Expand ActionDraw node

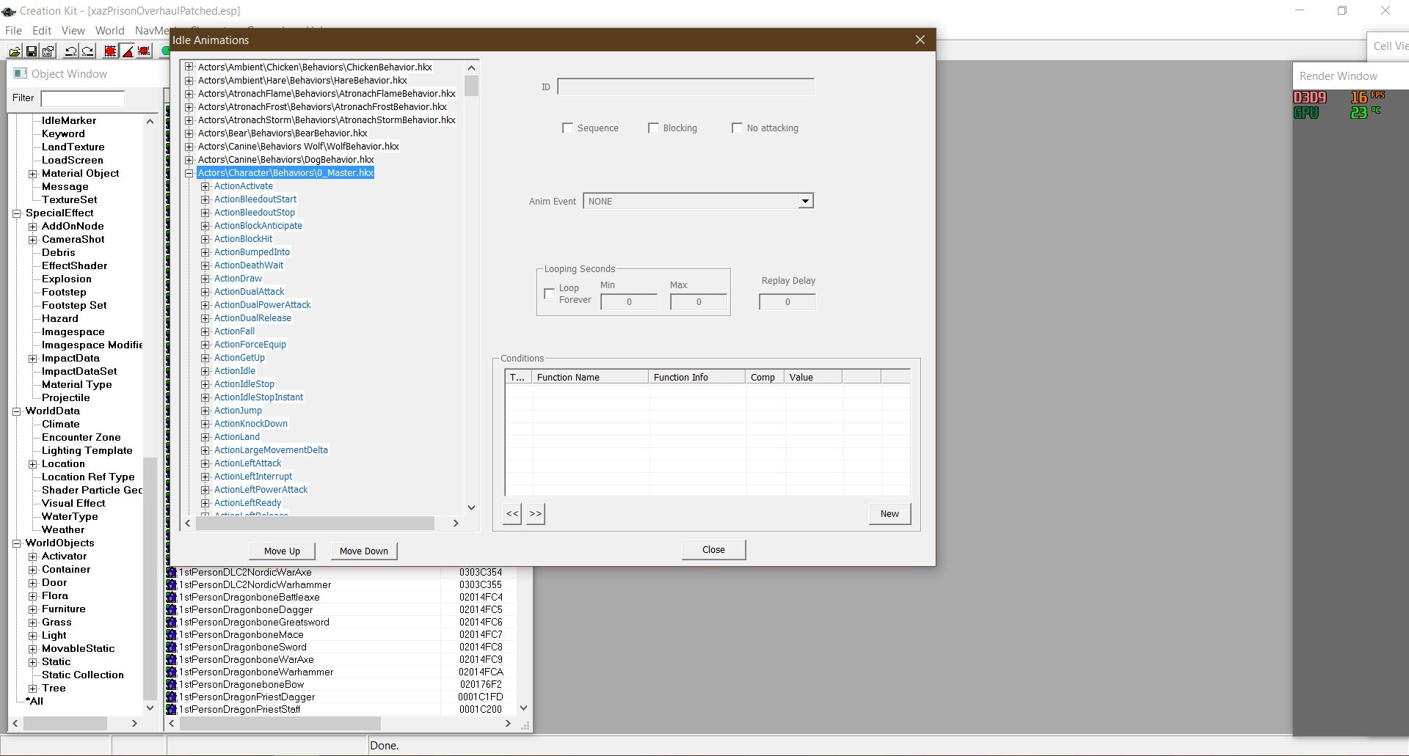(x=205, y=279)
